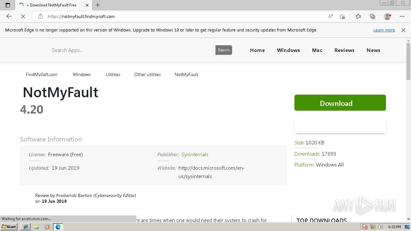411x231 pixels.
Task: Click the scrollbar down arrow
Action: click(408, 219)
